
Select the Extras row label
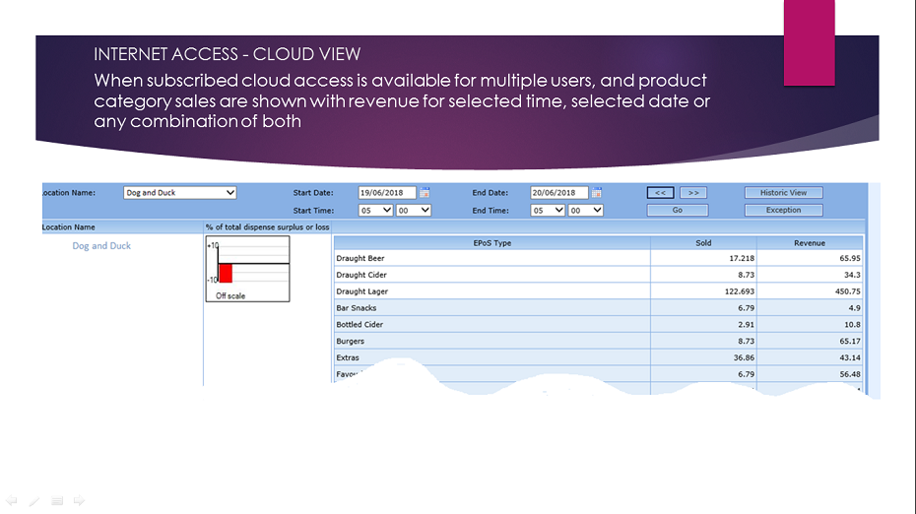(348, 357)
